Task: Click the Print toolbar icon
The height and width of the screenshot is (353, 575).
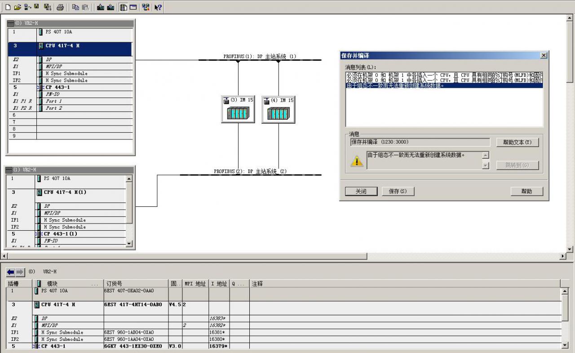Action: [60, 7]
